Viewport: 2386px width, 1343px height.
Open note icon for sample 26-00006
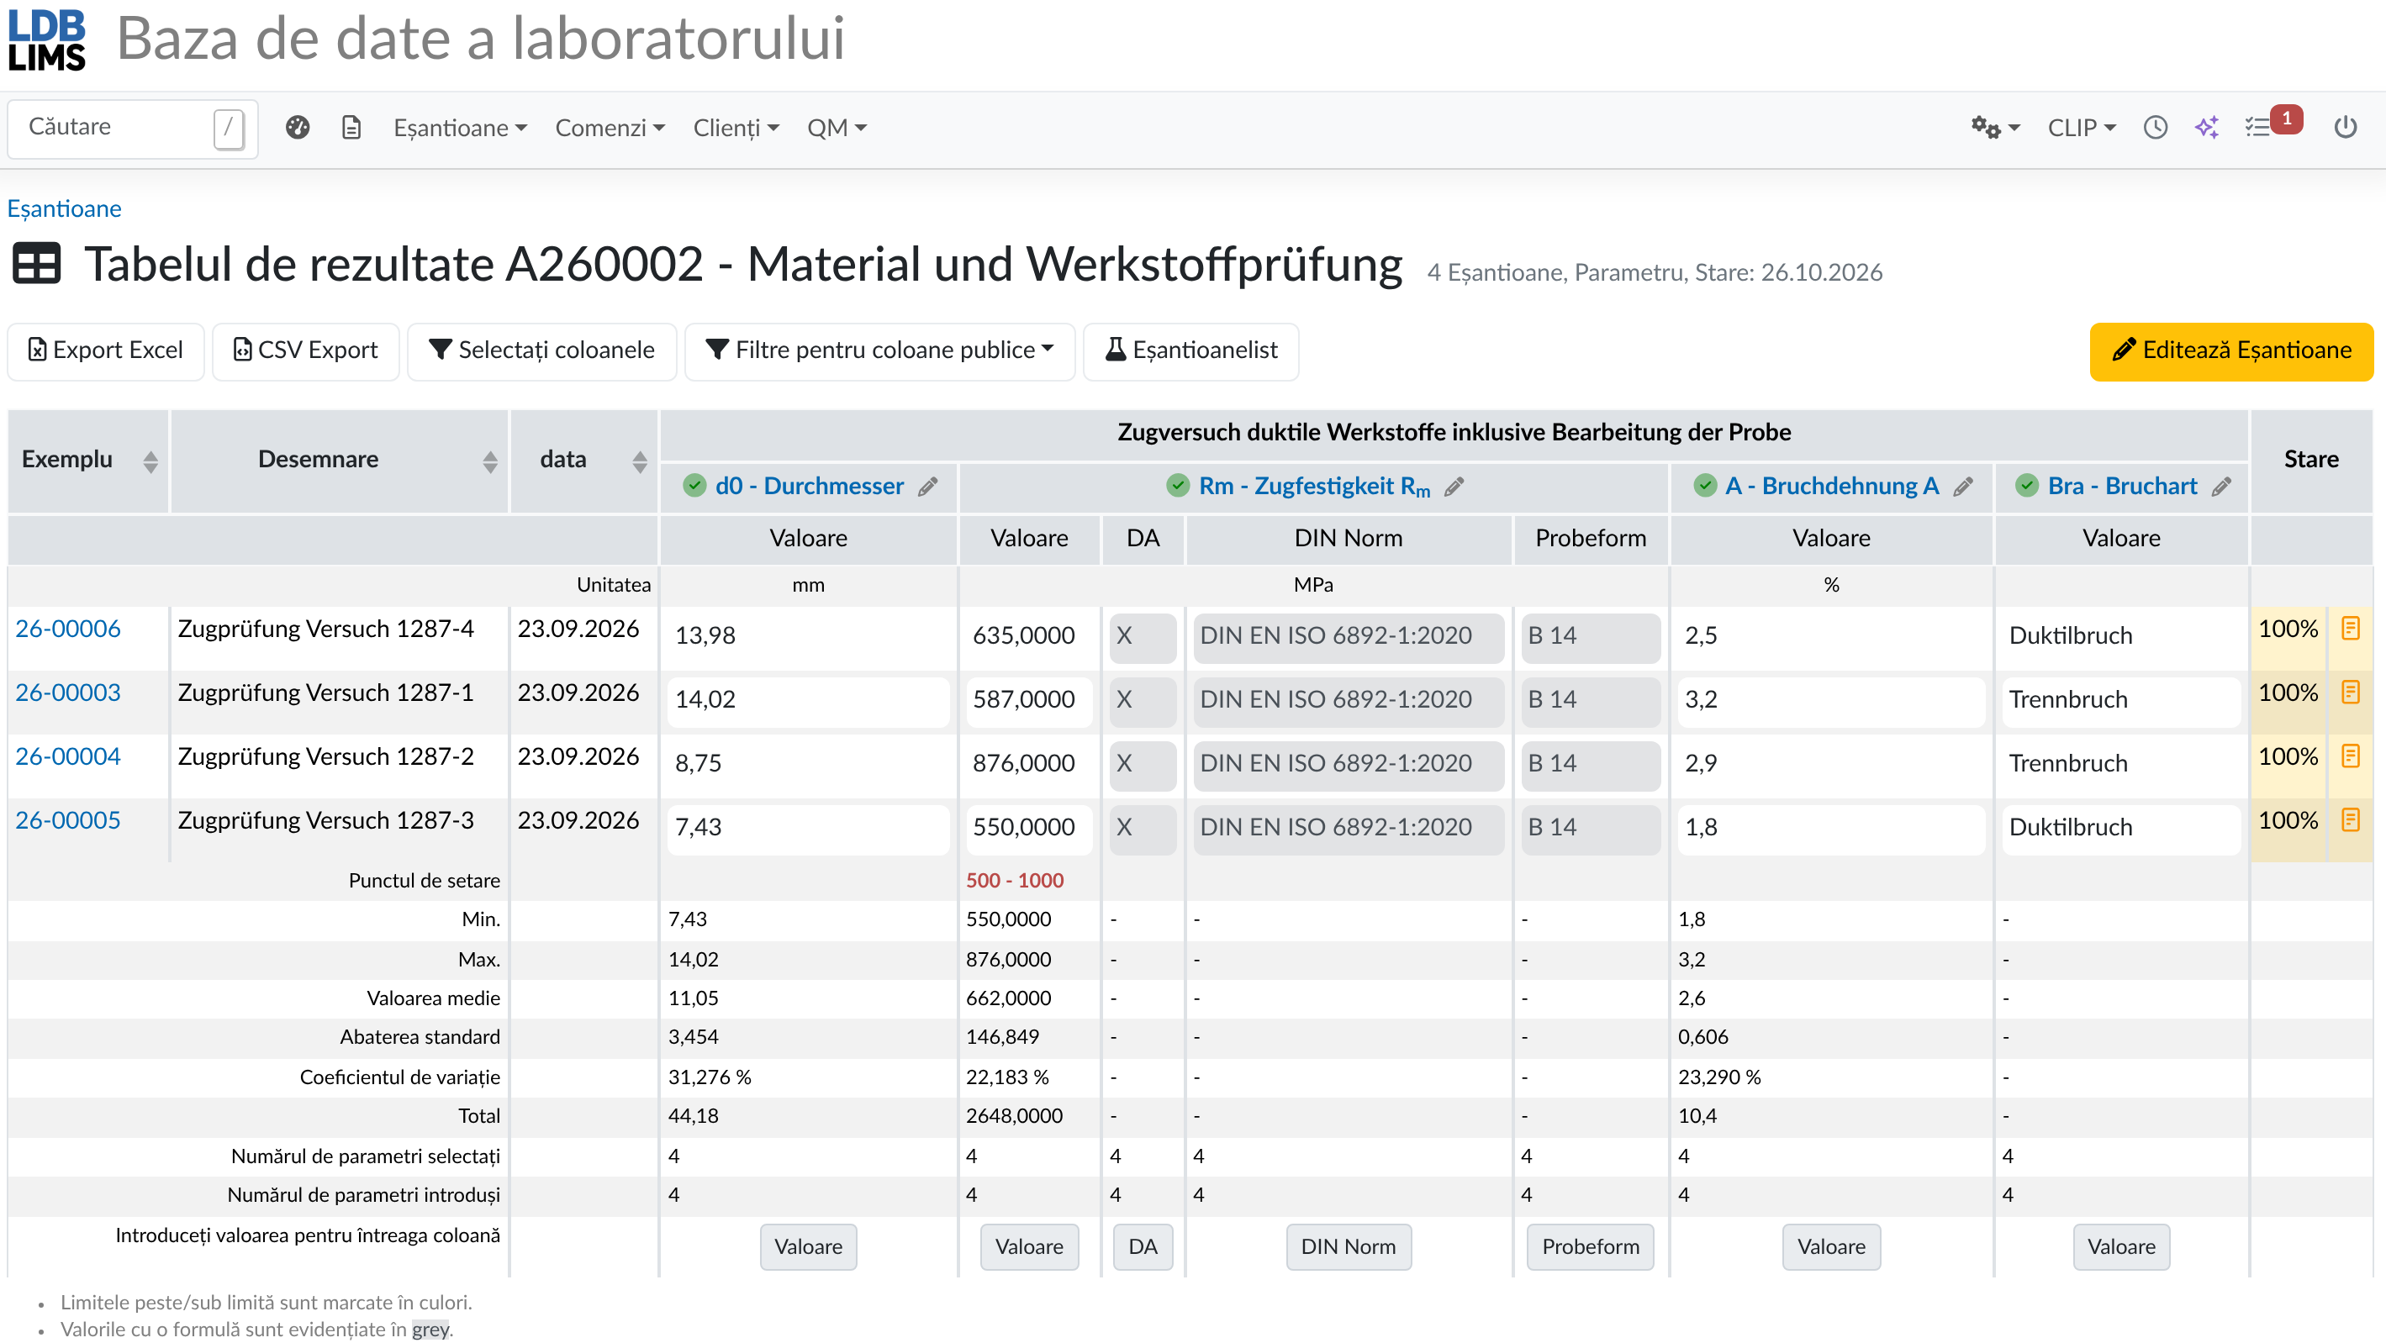click(x=2351, y=629)
